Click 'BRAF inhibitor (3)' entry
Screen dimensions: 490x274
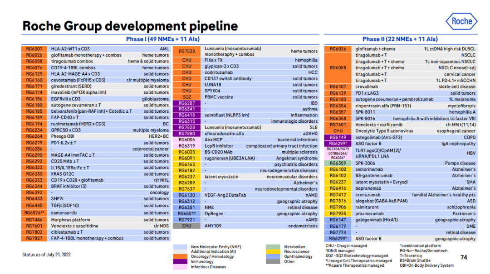(69, 186)
